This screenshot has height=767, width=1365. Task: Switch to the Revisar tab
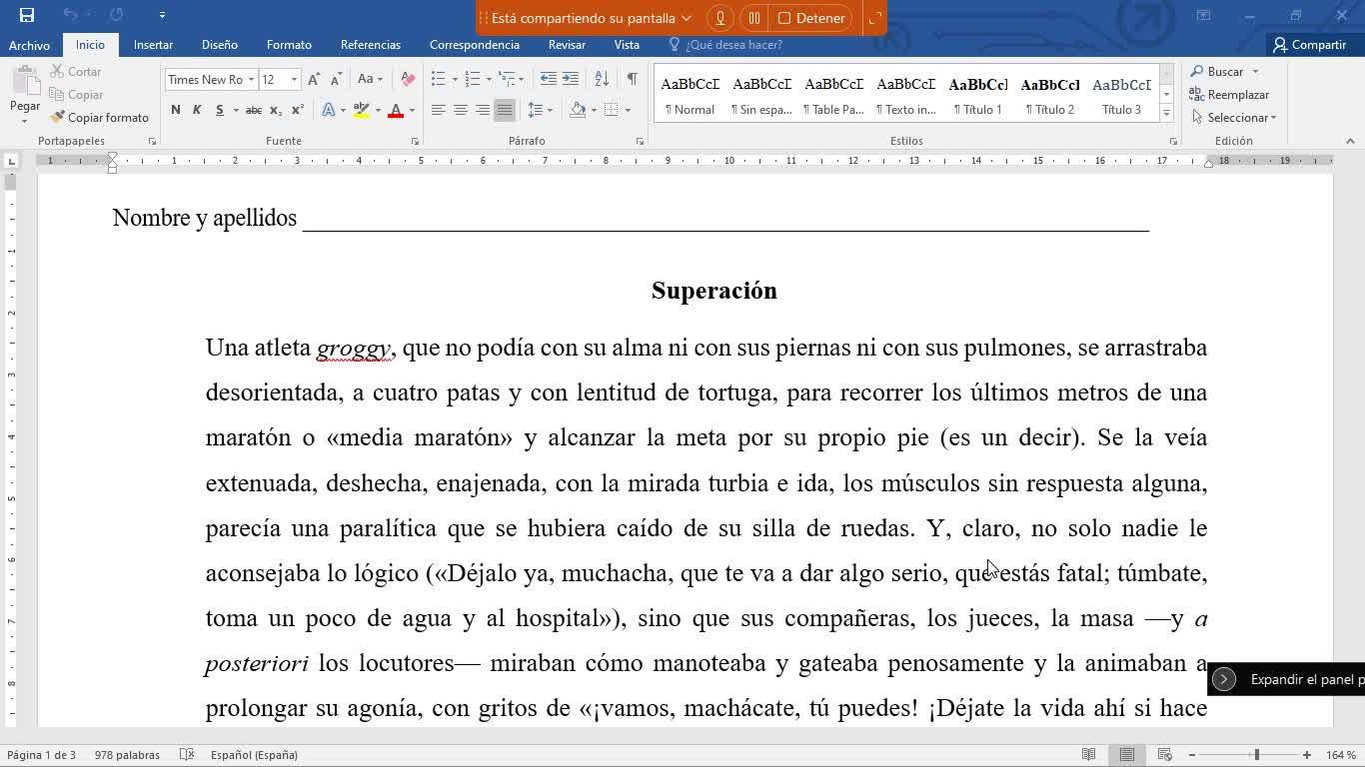[567, 45]
